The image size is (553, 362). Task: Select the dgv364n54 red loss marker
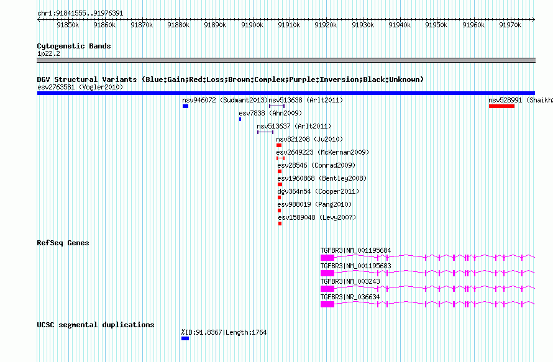[x=280, y=197]
